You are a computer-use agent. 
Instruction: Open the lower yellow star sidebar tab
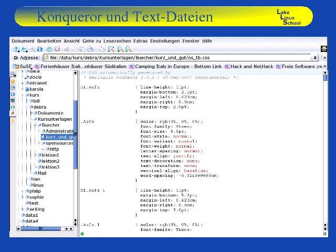(x=13, y=121)
